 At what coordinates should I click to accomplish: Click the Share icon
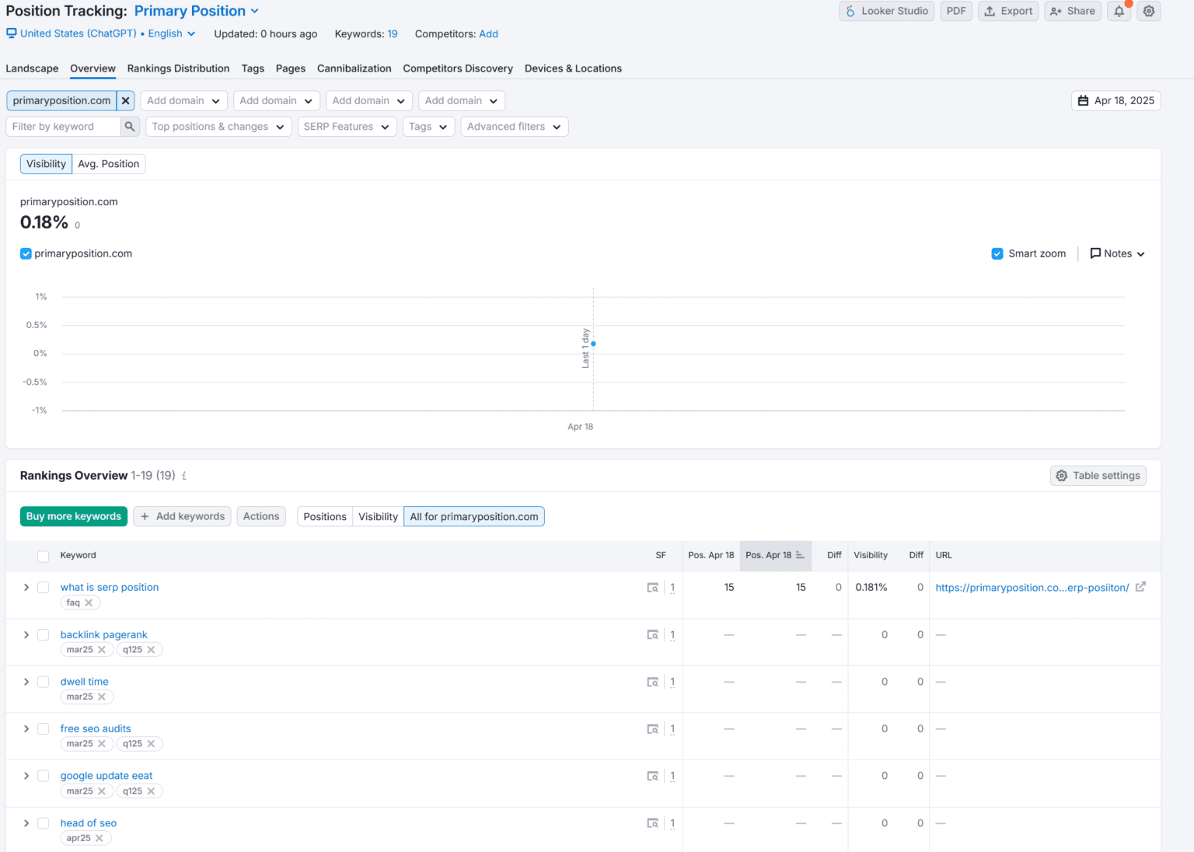coord(1073,11)
